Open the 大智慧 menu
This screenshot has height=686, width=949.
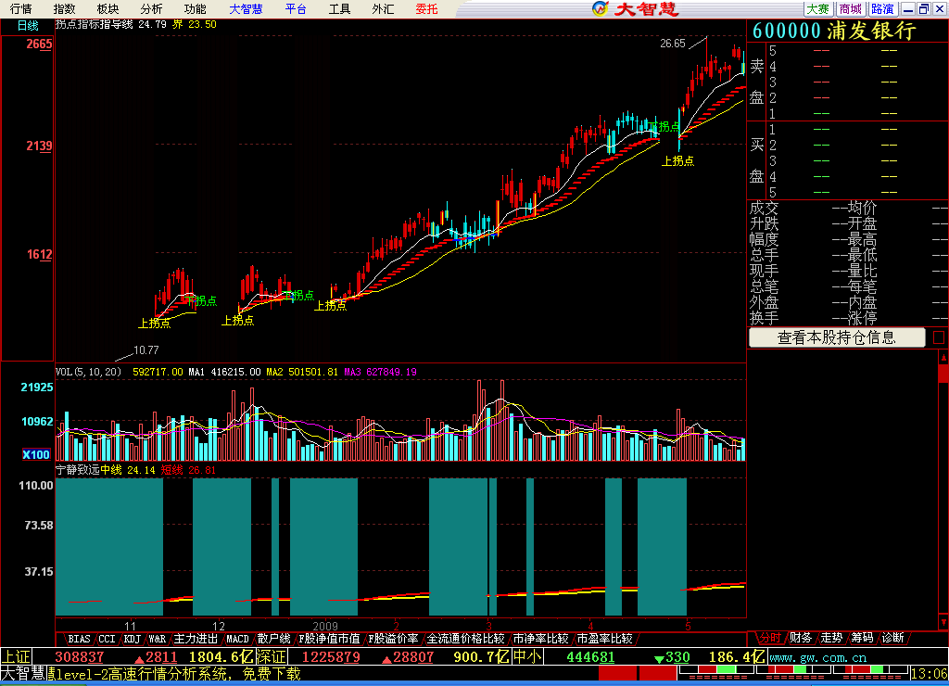tap(246, 9)
